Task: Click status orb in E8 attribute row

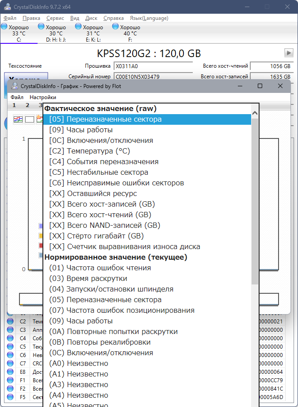Action: click(10, 372)
